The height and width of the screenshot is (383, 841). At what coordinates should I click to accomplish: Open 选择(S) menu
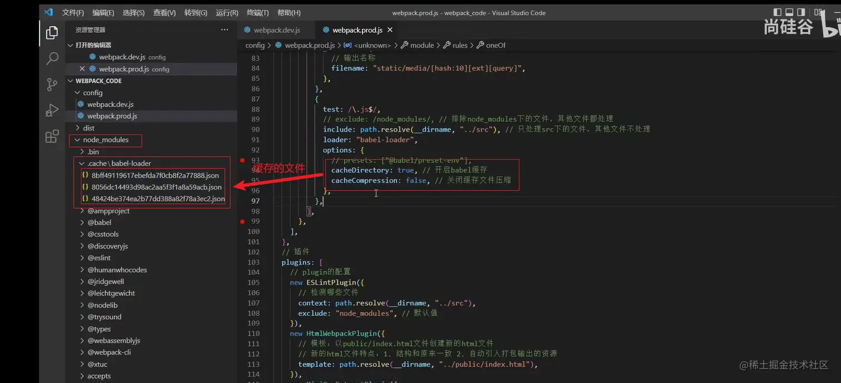click(x=133, y=13)
